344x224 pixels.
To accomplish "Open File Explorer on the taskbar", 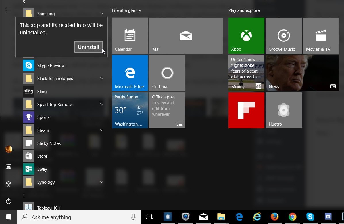I will 221,217.
